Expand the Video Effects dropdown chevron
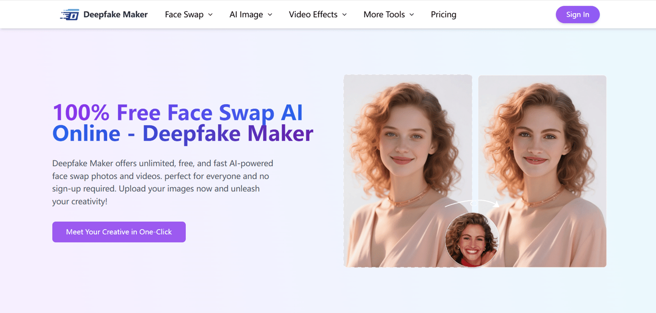The width and height of the screenshot is (656, 313). point(346,14)
